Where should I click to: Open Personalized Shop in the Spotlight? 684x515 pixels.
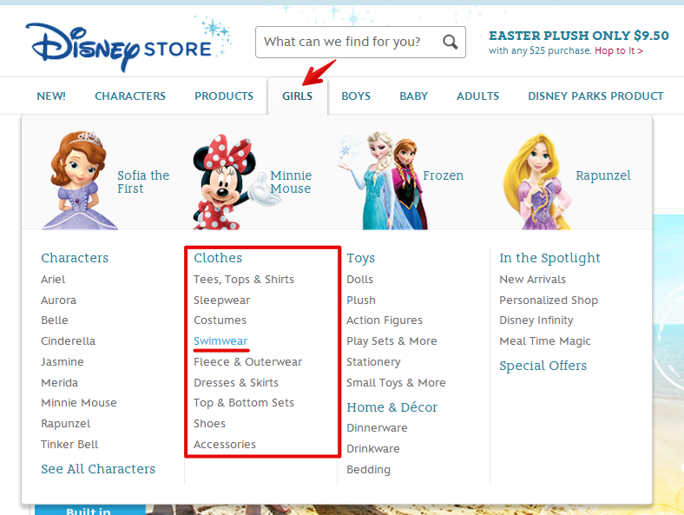(549, 300)
